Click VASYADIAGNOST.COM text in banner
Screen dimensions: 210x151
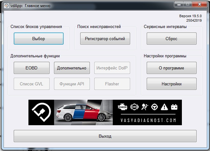(148, 120)
